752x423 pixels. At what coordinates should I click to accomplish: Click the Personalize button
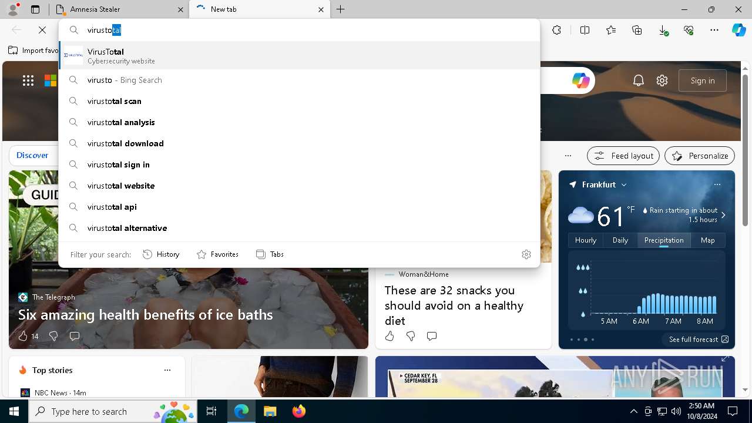[700, 156]
